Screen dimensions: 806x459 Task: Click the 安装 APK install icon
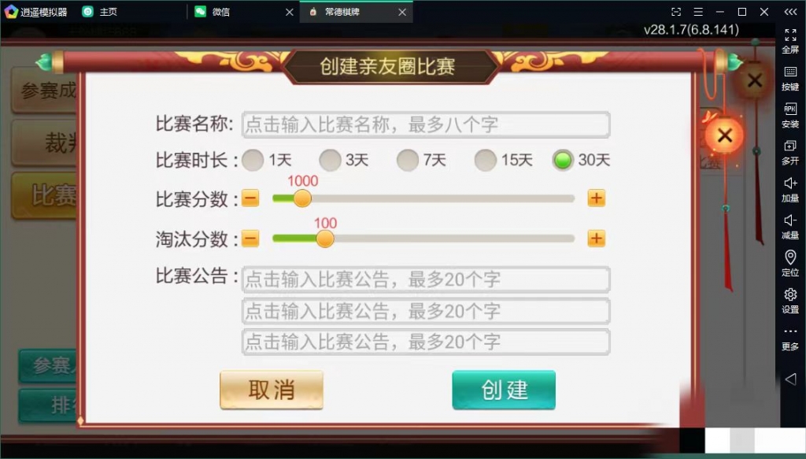tap(790, 116)
